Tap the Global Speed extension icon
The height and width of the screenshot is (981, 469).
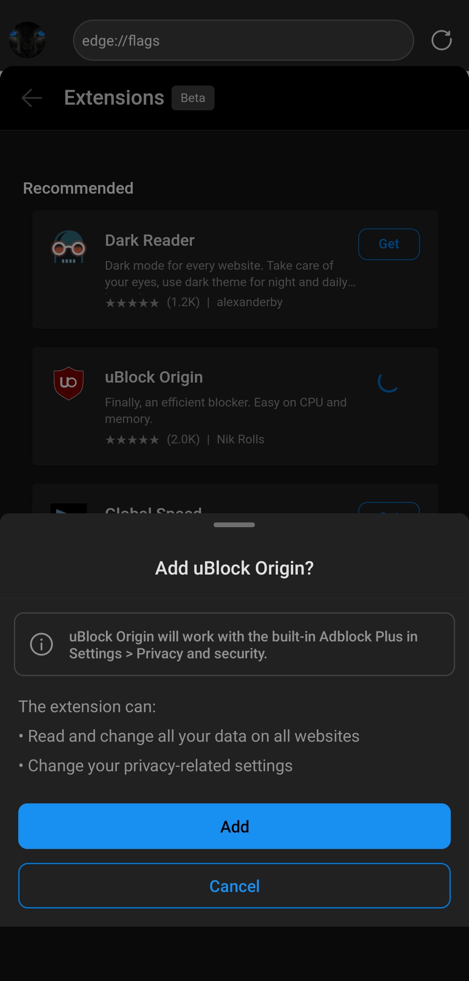point(69,509)
